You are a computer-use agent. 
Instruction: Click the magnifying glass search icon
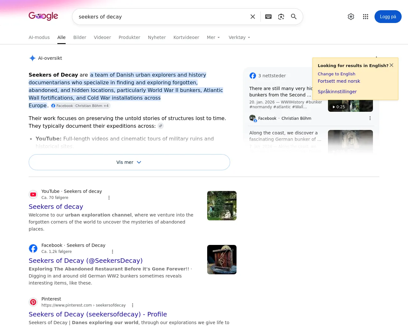pyautogui.click(x=294, y=17)
